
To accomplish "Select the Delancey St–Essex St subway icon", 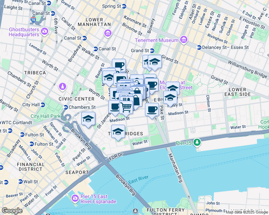I will pos(199,47).
